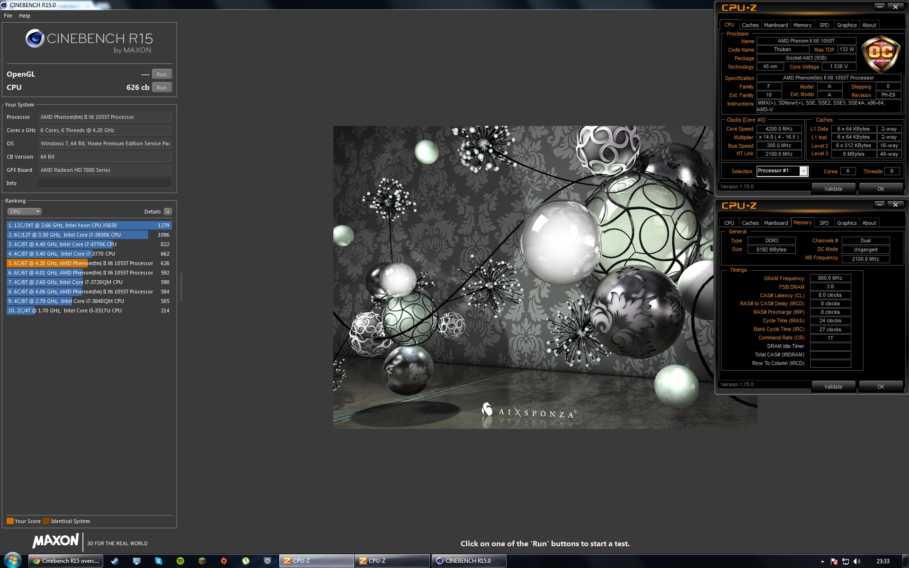The width and height of the screenshot is (909, 568).
Task: Show hidden system tray icons
Action: [822, 561]
